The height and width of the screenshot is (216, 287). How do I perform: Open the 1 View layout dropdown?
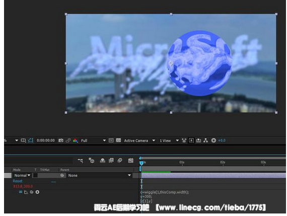169,140
